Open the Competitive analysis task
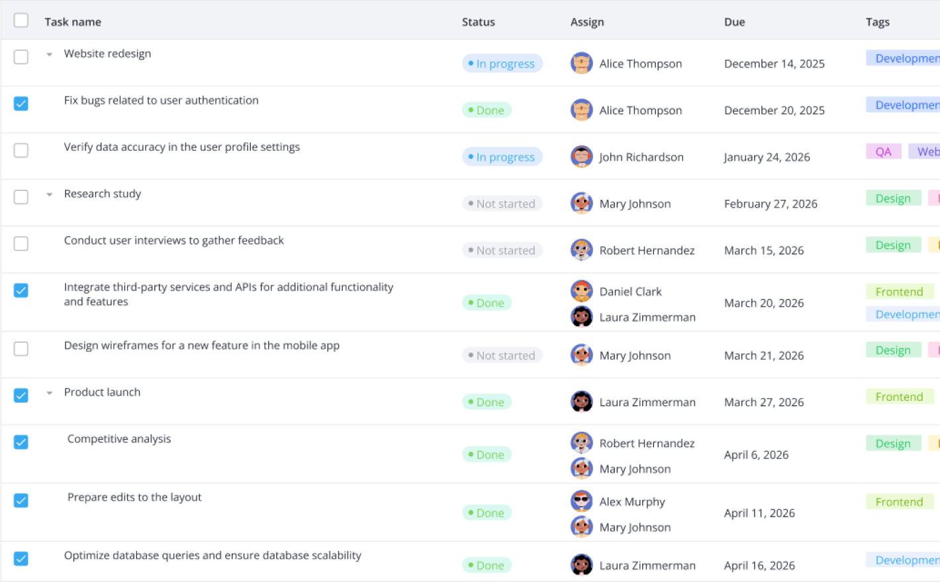This screenshot has width=940, height=582. coord(119,439)
